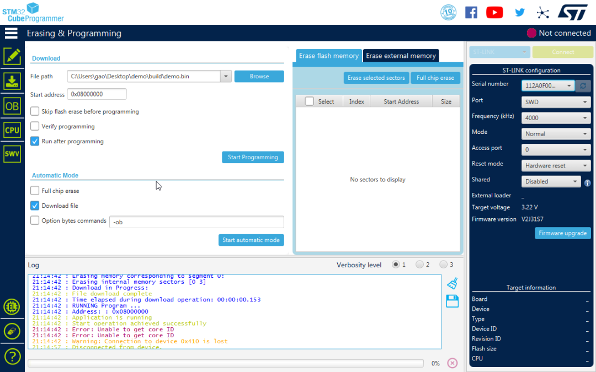Click the ST community network icon
Image resolution: width=596 pixels, height=372 pixels.
pyautogui.click(x=543, y=13)
